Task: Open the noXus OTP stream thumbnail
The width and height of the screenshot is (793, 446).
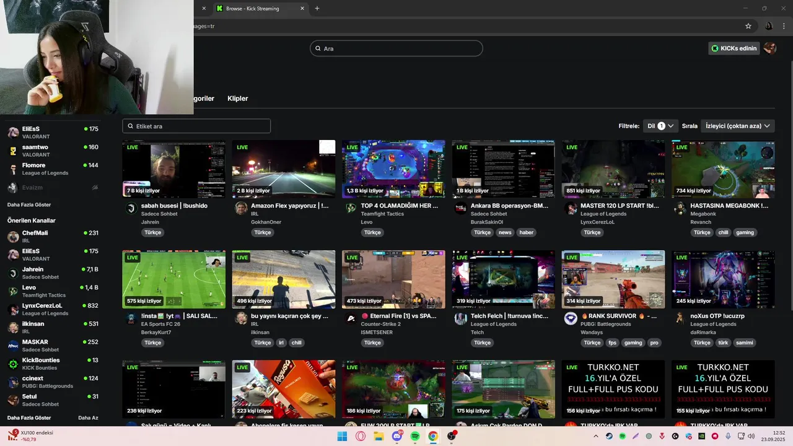Action: click(x=723, y=279)
